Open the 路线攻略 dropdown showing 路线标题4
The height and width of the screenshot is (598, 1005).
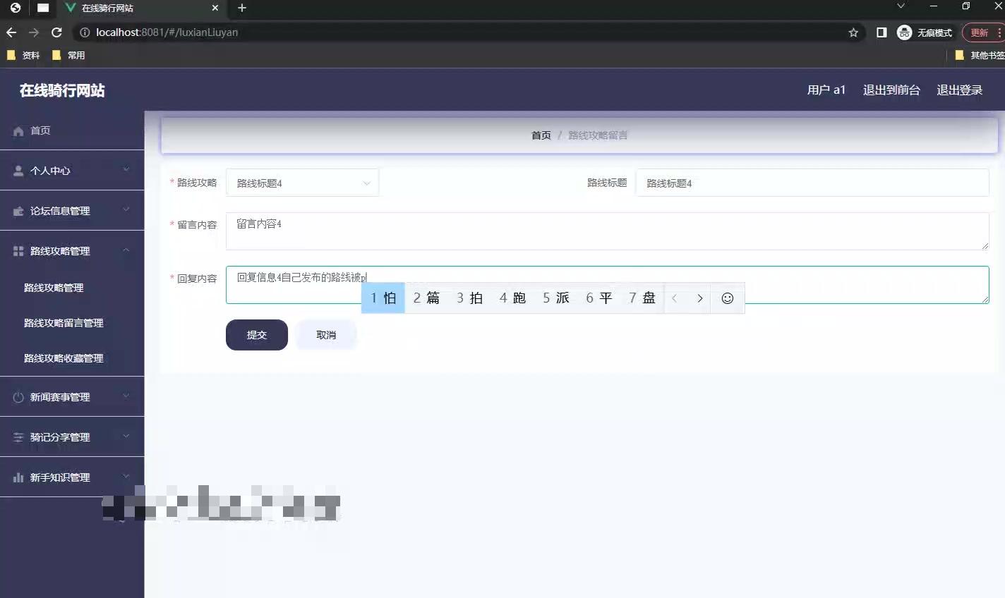tap(302, 182)
